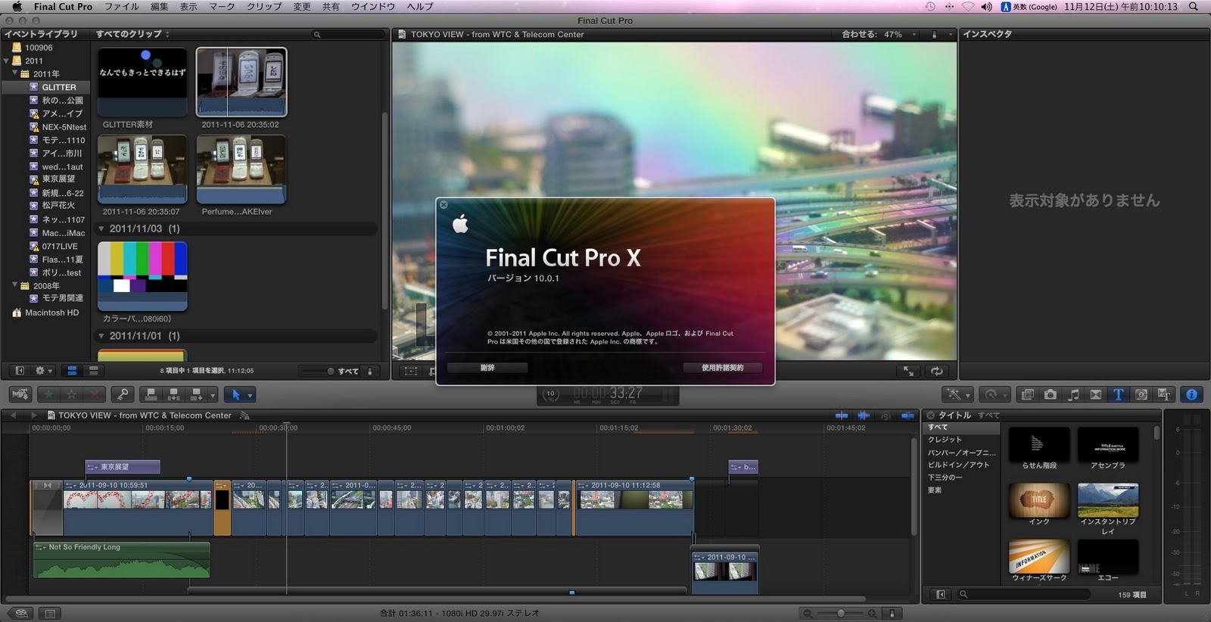The image size is (1211, 622).
Task: Toggle audio skimming in the timeline
Action: [x=864, y=415]
